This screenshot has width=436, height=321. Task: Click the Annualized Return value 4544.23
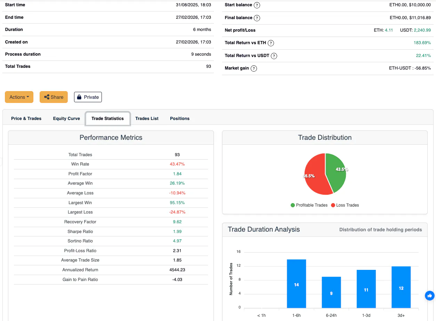[x=177, y=270]
